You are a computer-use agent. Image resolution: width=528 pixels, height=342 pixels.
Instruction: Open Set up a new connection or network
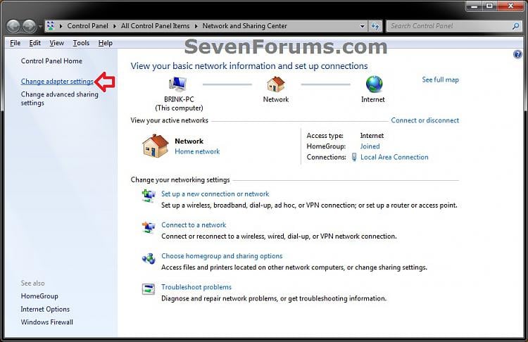215,194
